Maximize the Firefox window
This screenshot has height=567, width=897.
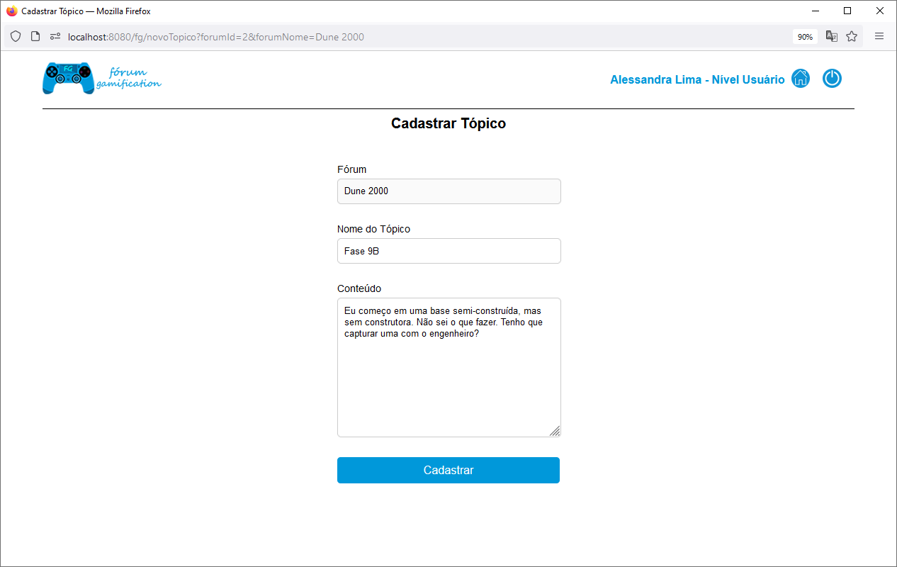pos(847,11)
